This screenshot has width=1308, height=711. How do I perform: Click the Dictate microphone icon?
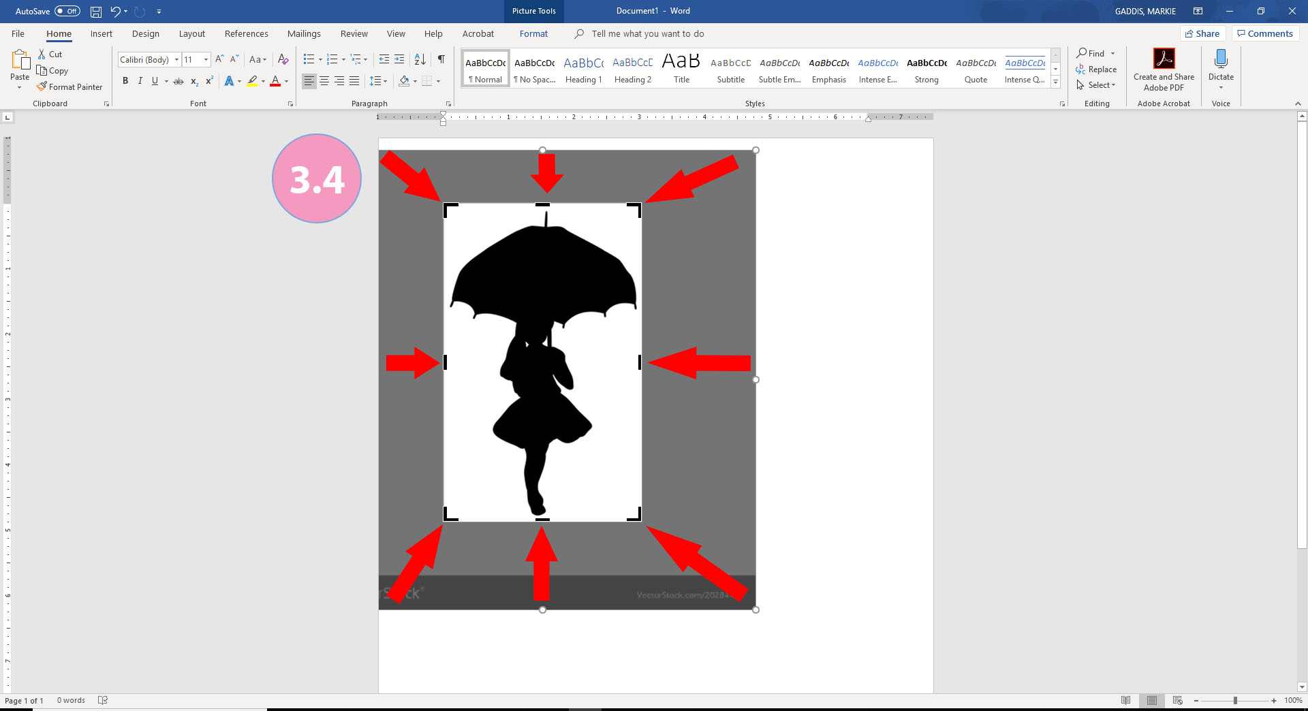point(1221,59)
